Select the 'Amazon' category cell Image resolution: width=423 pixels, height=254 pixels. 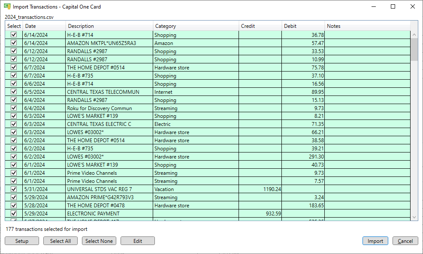(x=196, y=43)
